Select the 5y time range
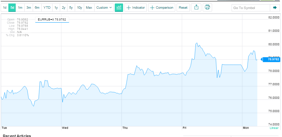The width and height of the screenshot is (282, 137). coord(71,8)
